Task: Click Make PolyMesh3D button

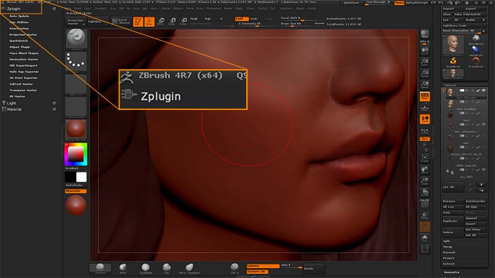Action: (470, 14)
